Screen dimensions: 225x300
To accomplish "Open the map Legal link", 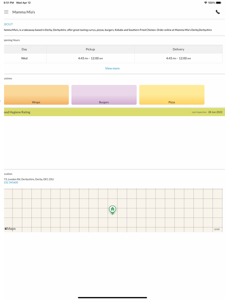I will pyautogui.click(x=217, y=229).
